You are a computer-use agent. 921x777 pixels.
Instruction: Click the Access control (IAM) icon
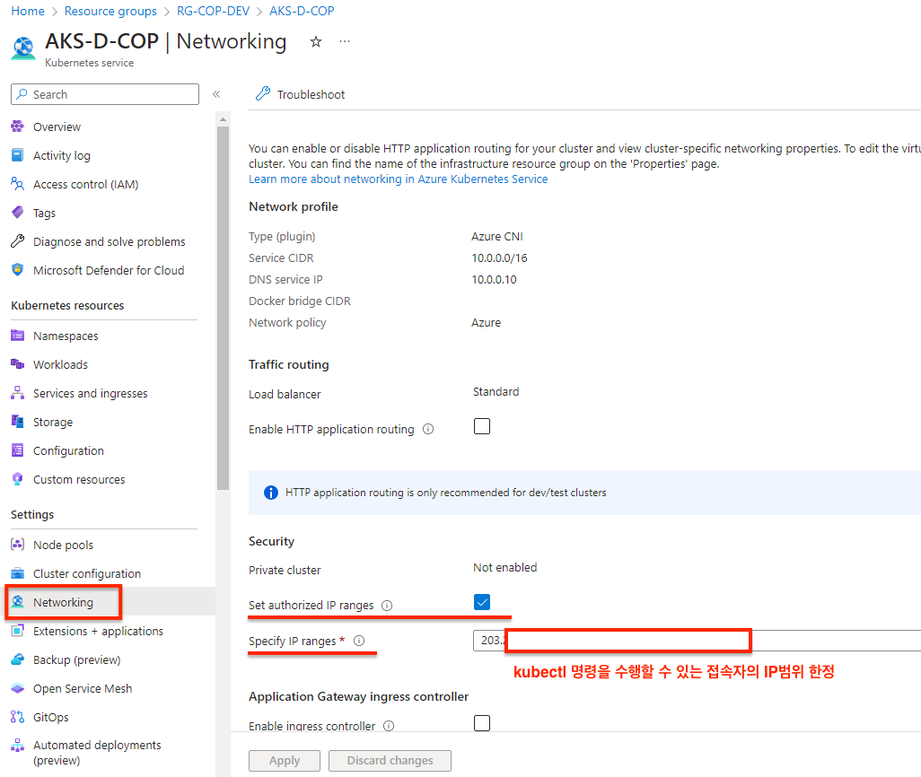pos(18,184)
